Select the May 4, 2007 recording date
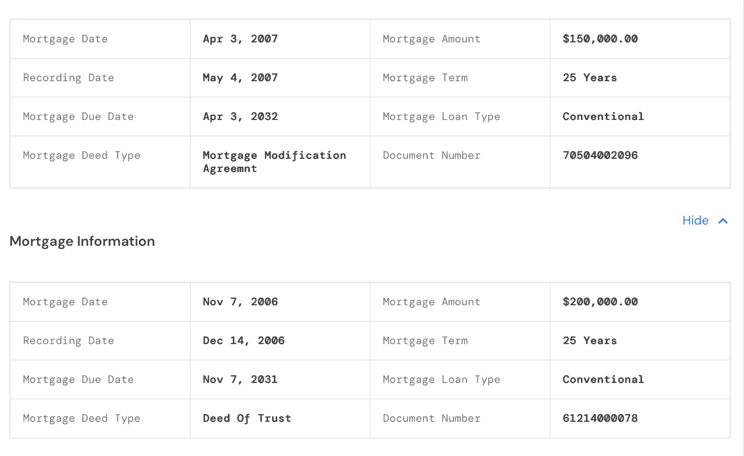Image resolution: width=744 pixels, height=456 pixels. (240, 78)
